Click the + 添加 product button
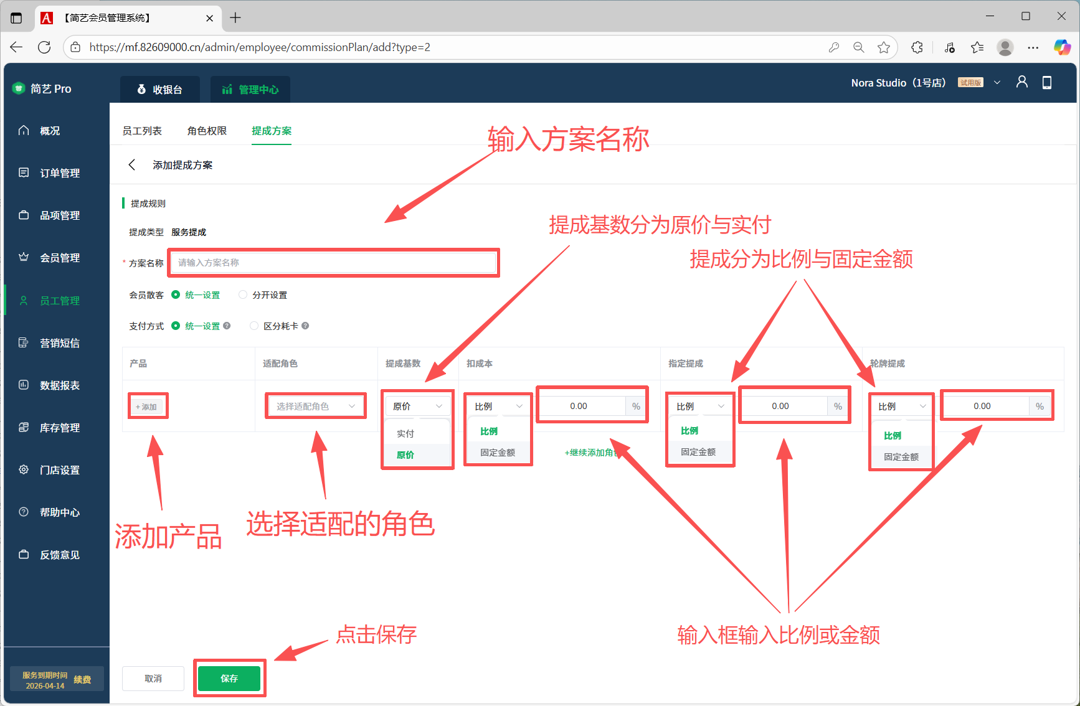This screenshot has height=706, width=1080. point(147,407)
